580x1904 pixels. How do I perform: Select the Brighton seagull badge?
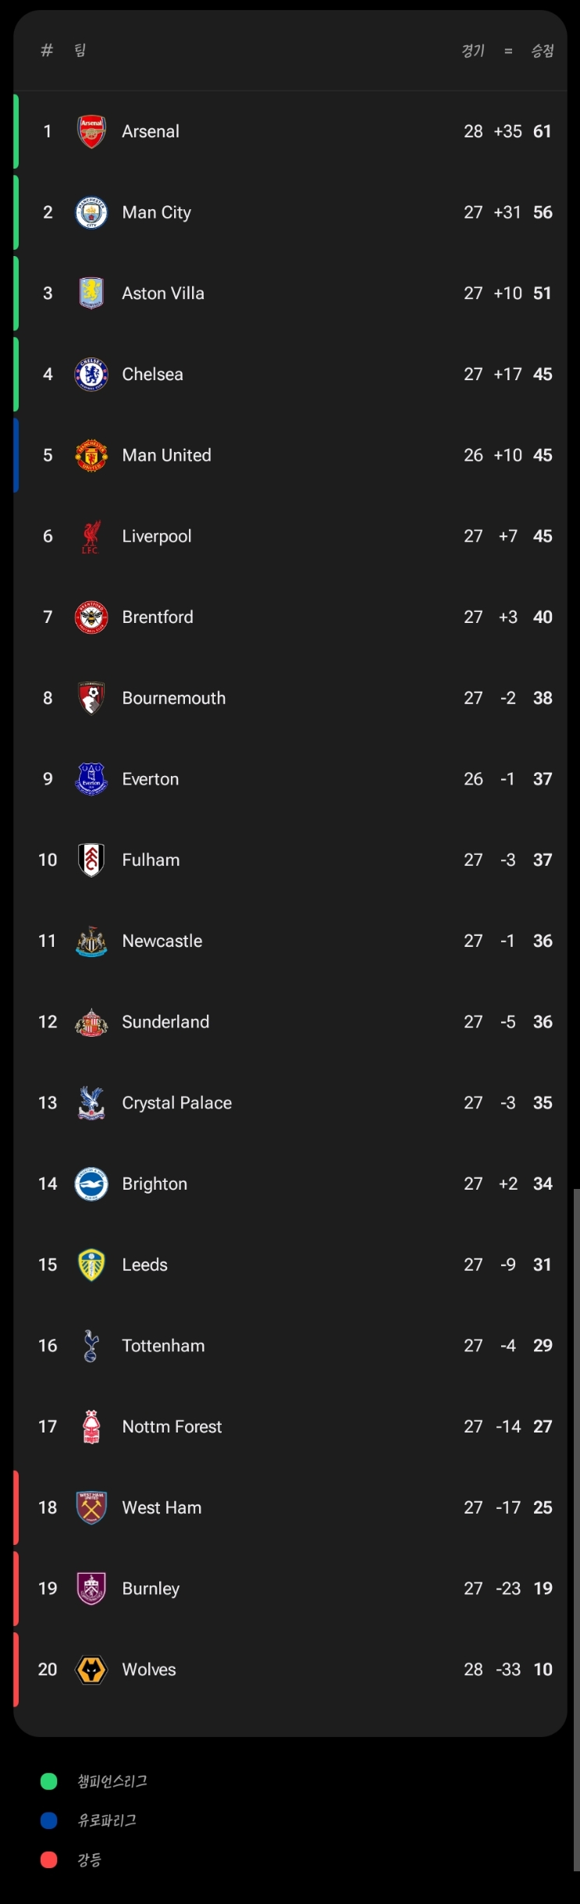coord(91,1183)
